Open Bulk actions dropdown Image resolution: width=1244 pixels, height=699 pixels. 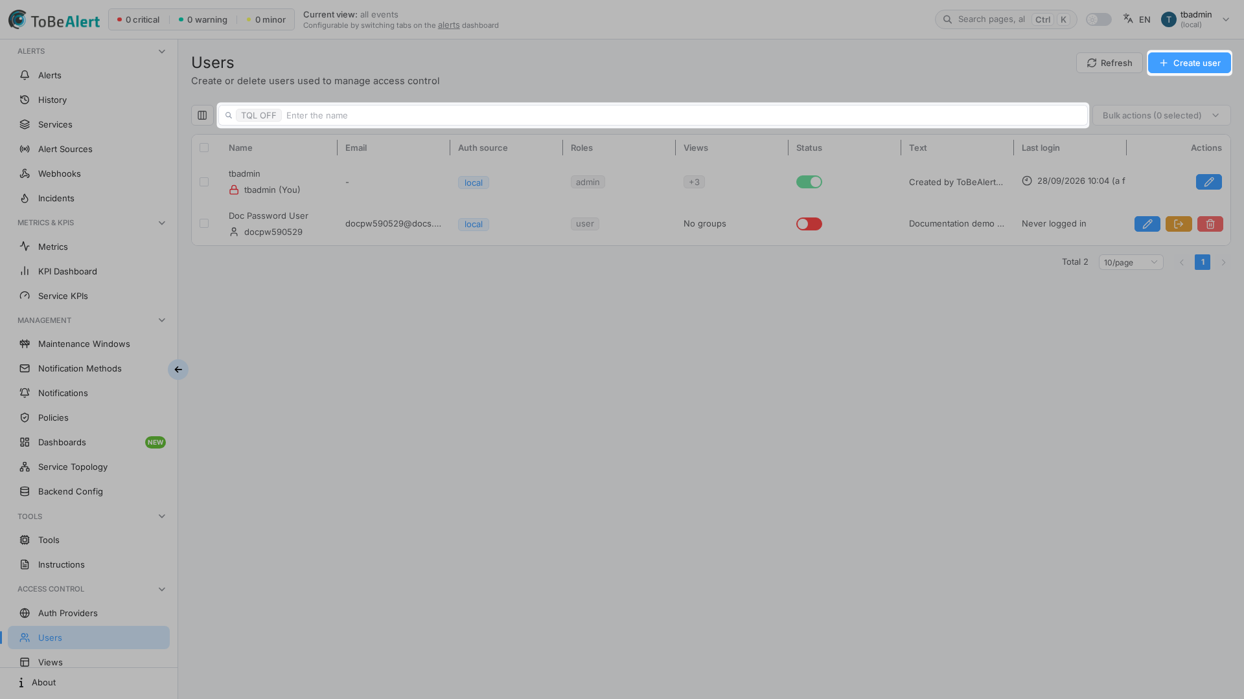(1161, 115)
